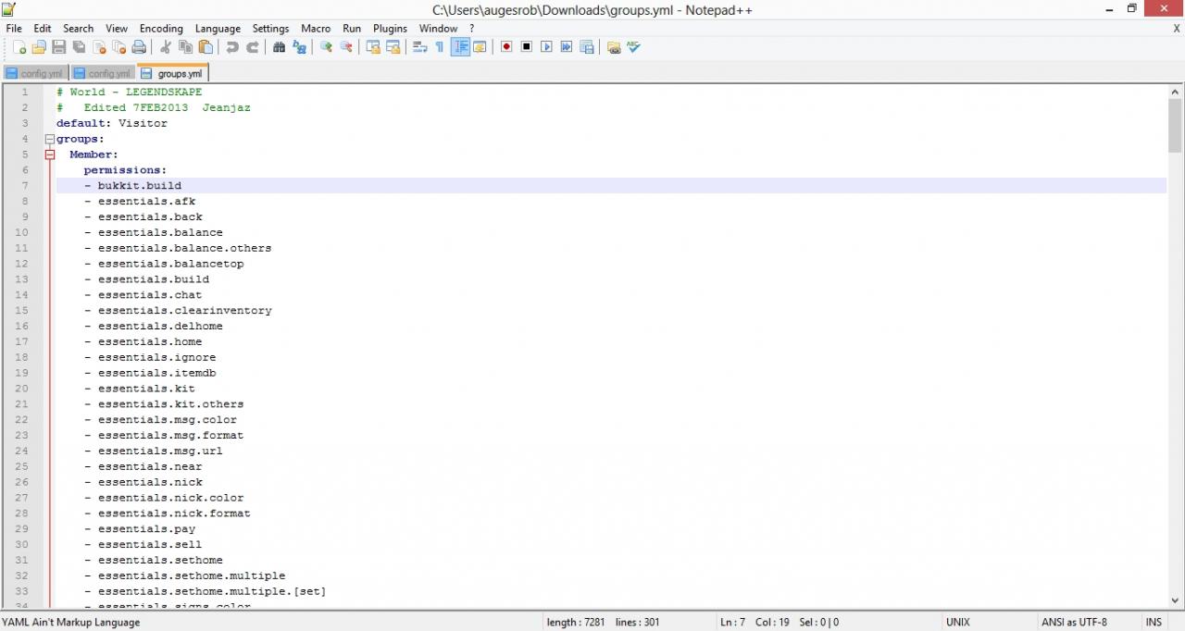1185x631 pixels.
Task: Click the INS insert mode indicator
Action: tap(1154, 622)
